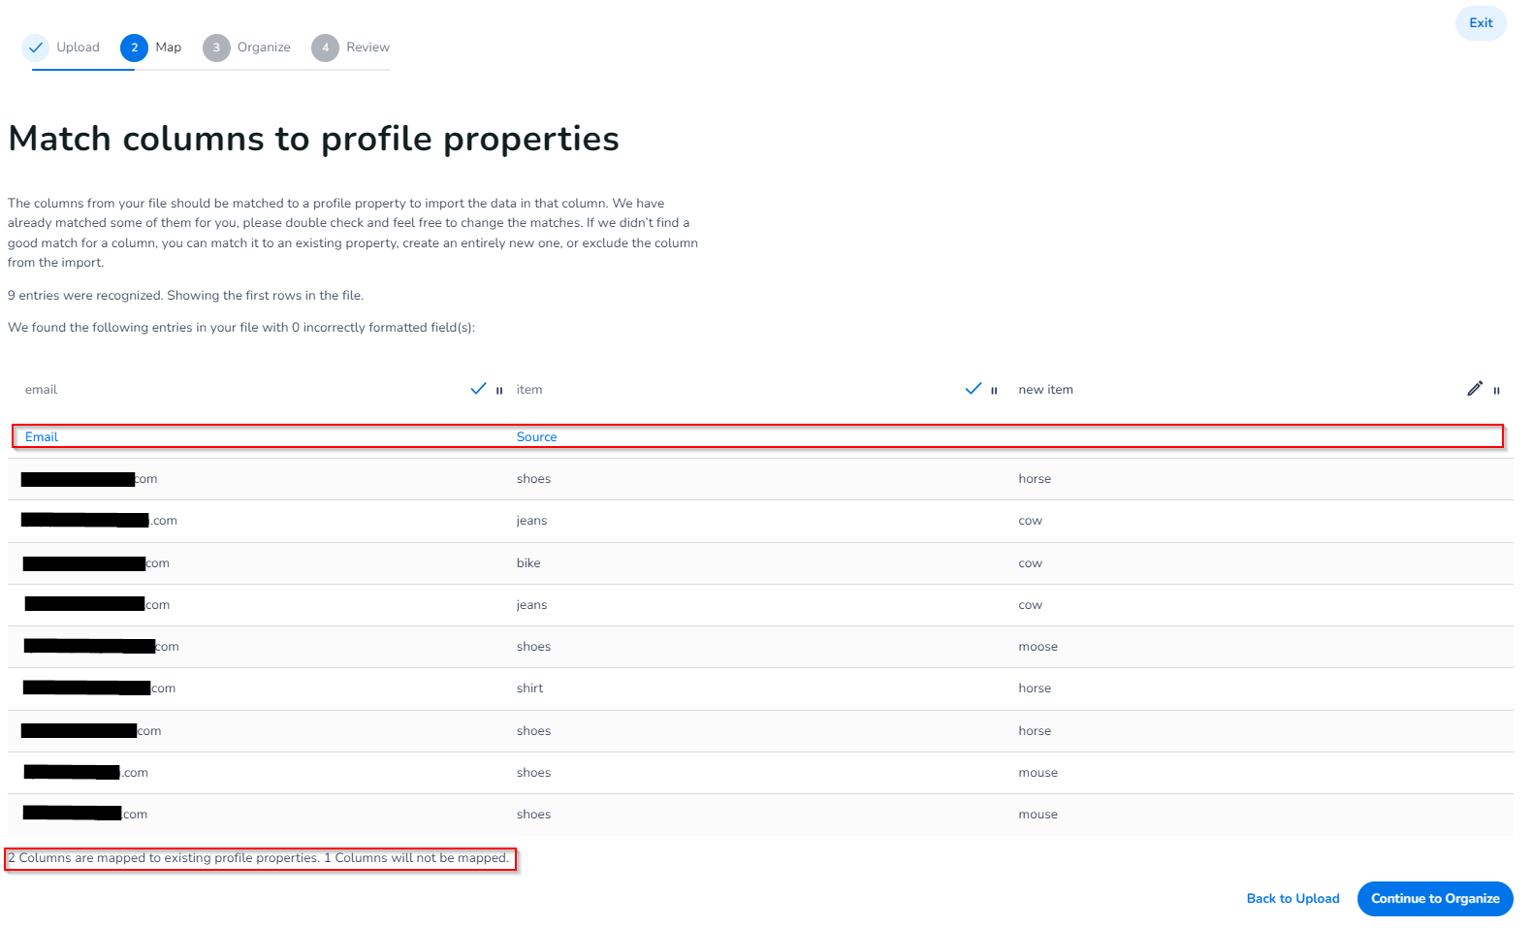Click the 'moose' cell in new item column
The height and width of the screenshot is (928, 1532).
1037,647
